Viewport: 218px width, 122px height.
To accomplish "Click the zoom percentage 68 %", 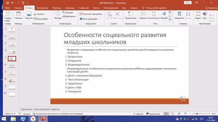I will click(x=214, y=114).
